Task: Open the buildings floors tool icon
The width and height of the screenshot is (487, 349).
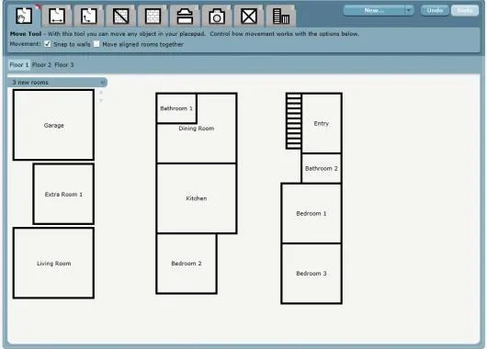Action: point(281,17)
